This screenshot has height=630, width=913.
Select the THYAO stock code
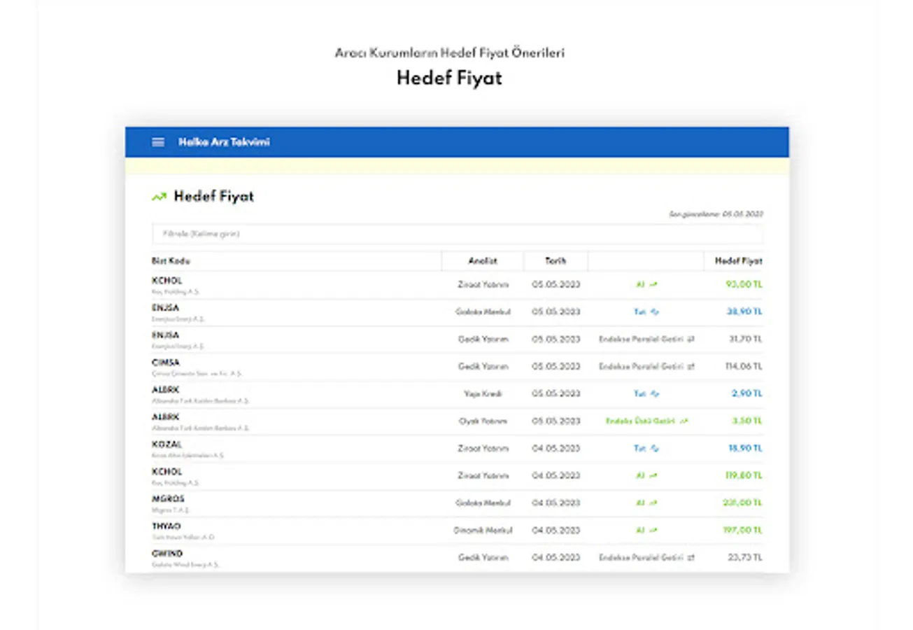(167, 526)
